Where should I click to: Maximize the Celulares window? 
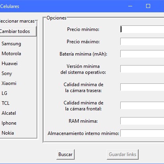(x=148, y=6)
